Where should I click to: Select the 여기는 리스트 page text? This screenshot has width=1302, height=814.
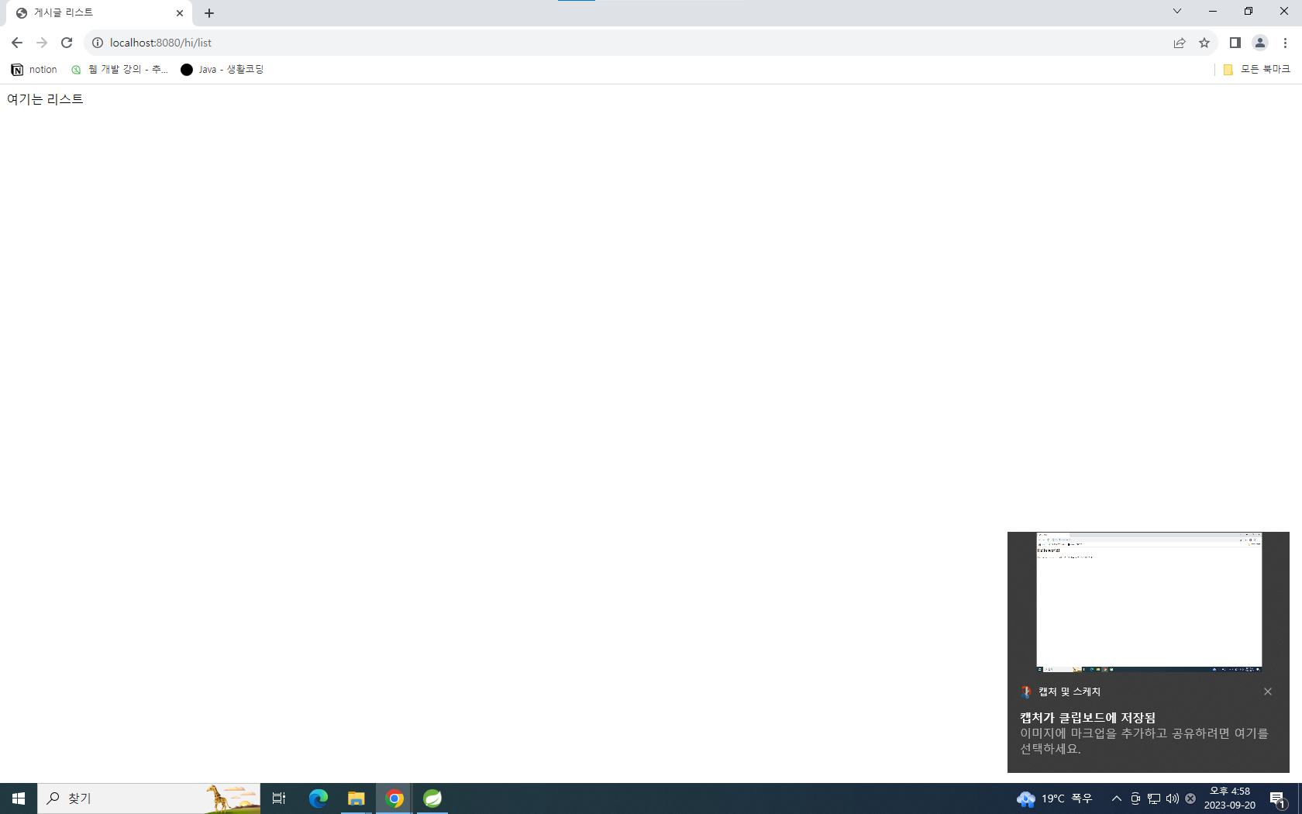tap(45, 99)
